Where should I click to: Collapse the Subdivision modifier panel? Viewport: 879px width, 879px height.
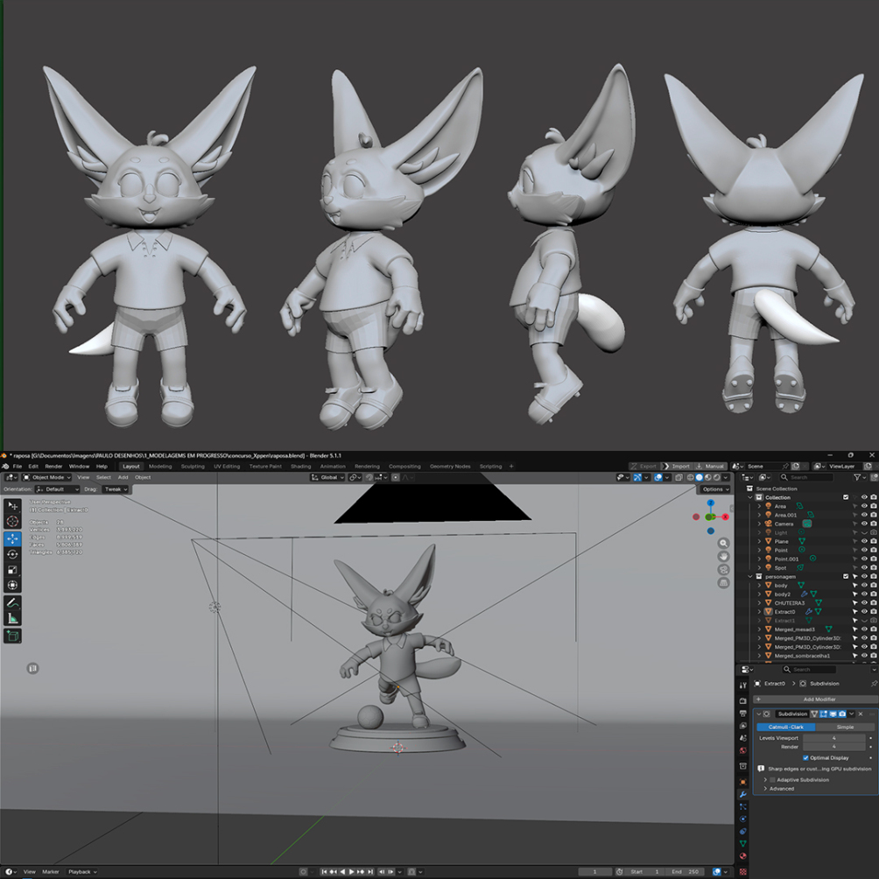pos(758,714)
